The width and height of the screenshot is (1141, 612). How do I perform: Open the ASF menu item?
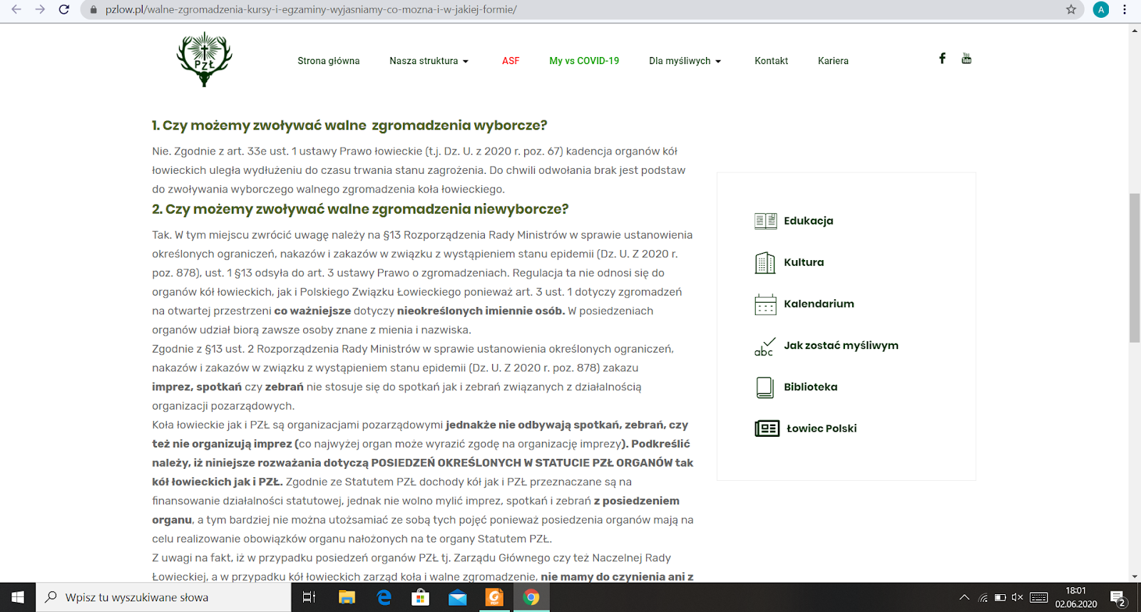pos(511,61)
